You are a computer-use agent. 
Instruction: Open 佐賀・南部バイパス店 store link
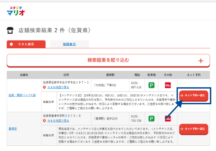pyautogui.click(x=22, y=95)
